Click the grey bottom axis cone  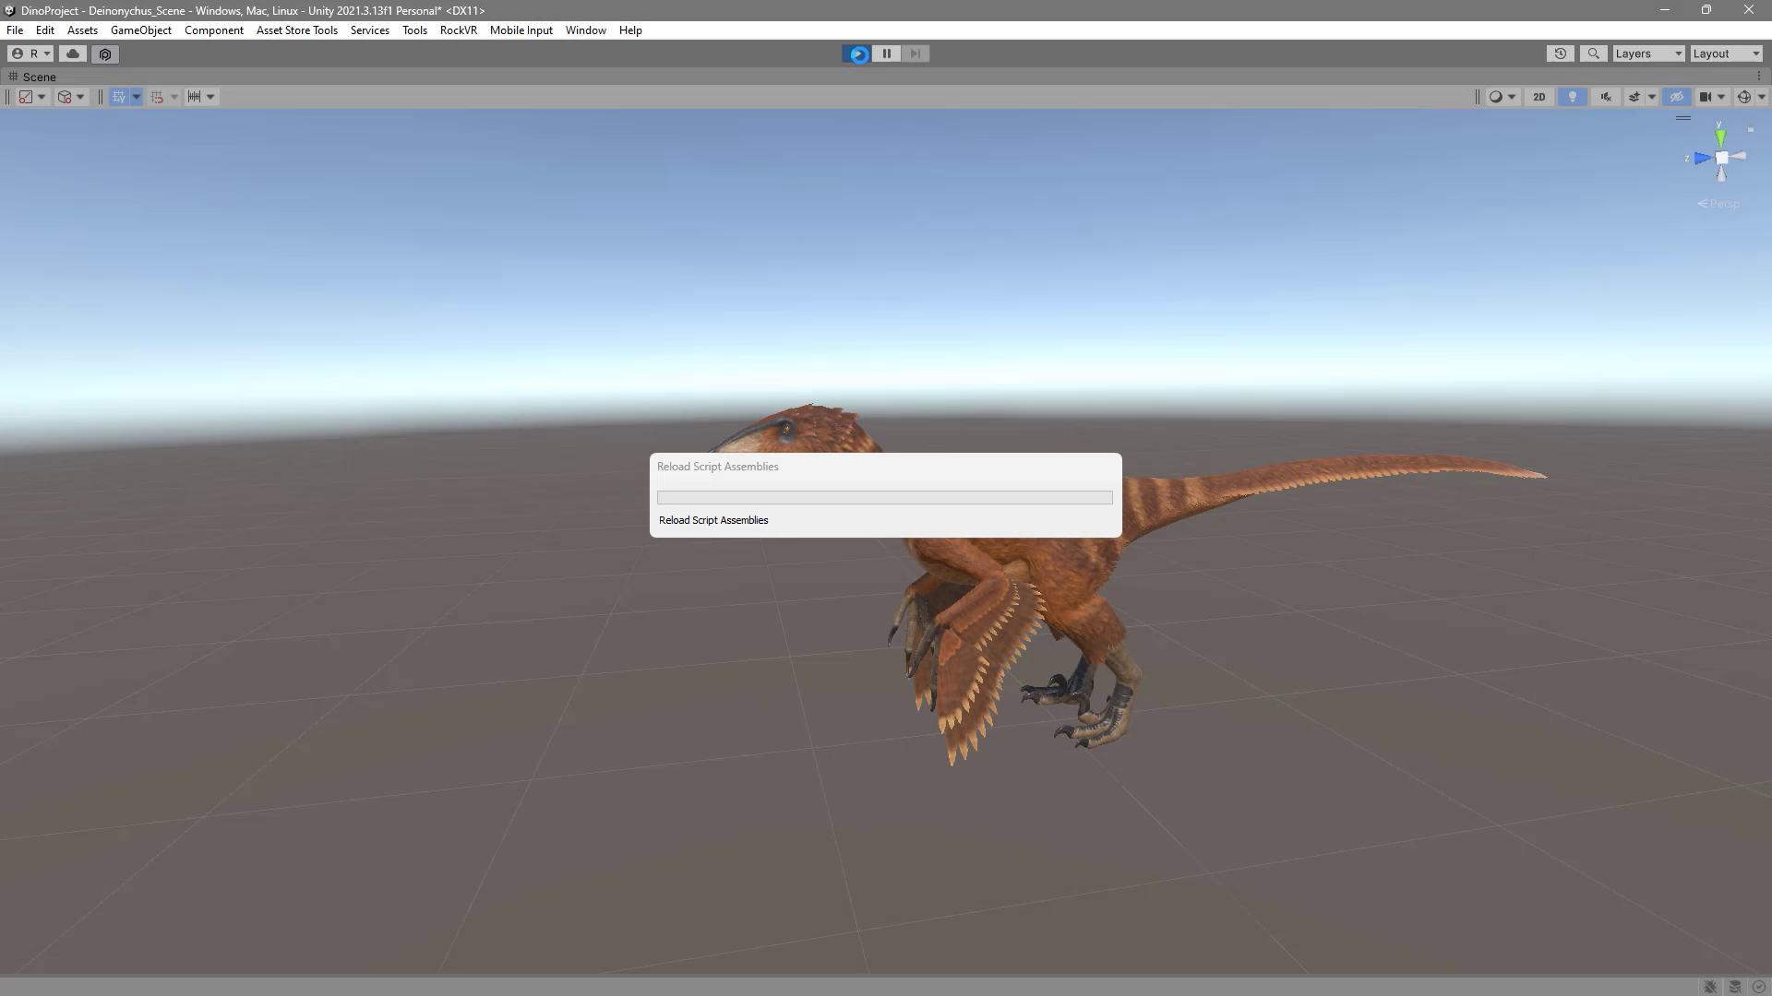pos(1721,173)
